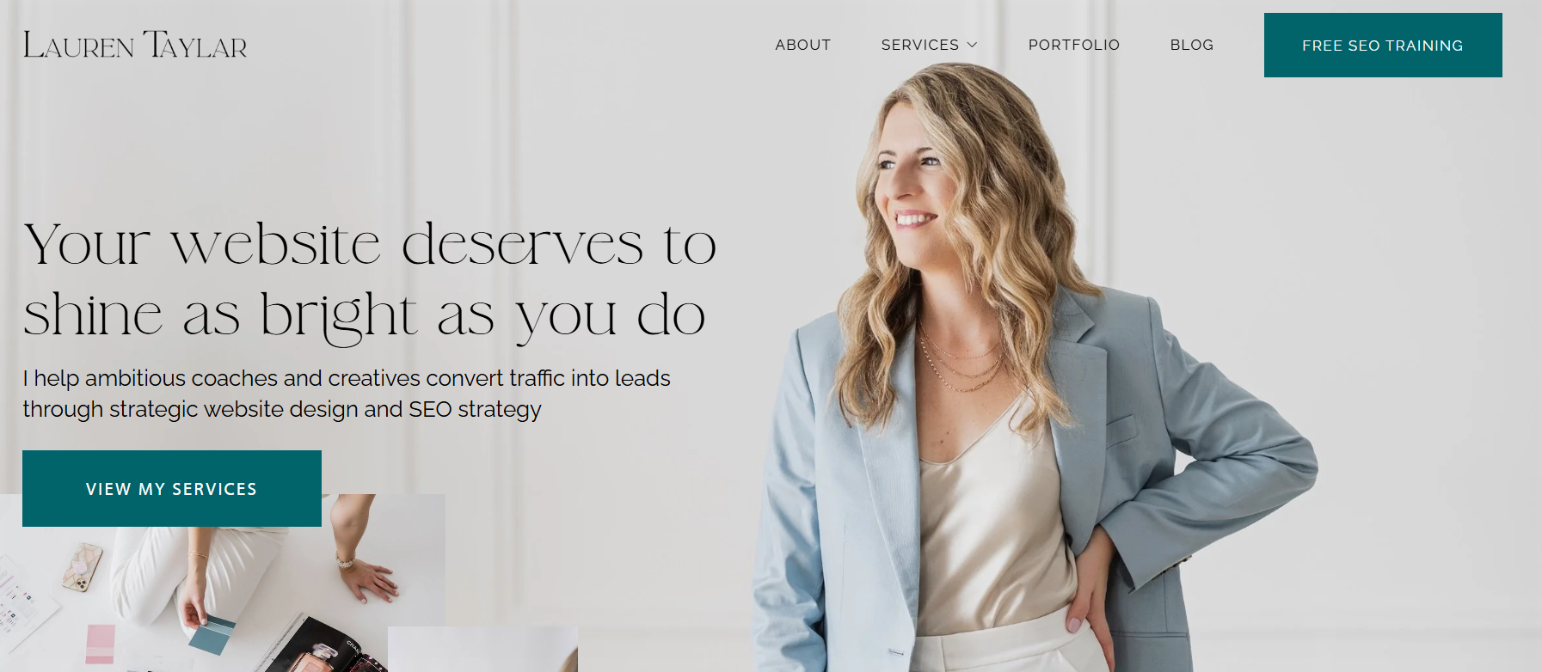The image size is (1542, 672).
Task: Click the partially visible white image at bottom
Action: (482, 649)
